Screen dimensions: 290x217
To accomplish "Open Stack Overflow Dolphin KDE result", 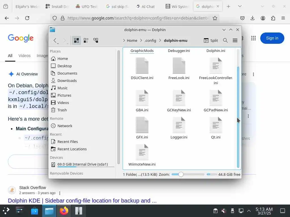I will point(82,201).
